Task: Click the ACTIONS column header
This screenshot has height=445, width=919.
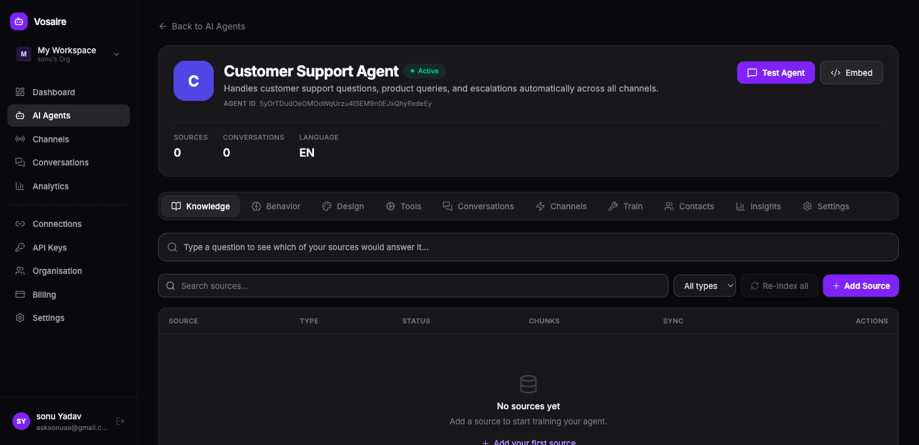Action: point(872,321)
